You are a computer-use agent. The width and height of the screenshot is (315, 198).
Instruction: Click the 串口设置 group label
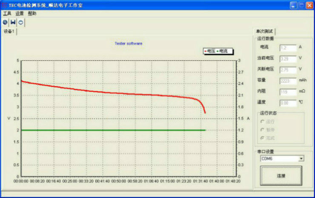coord(266,152)
